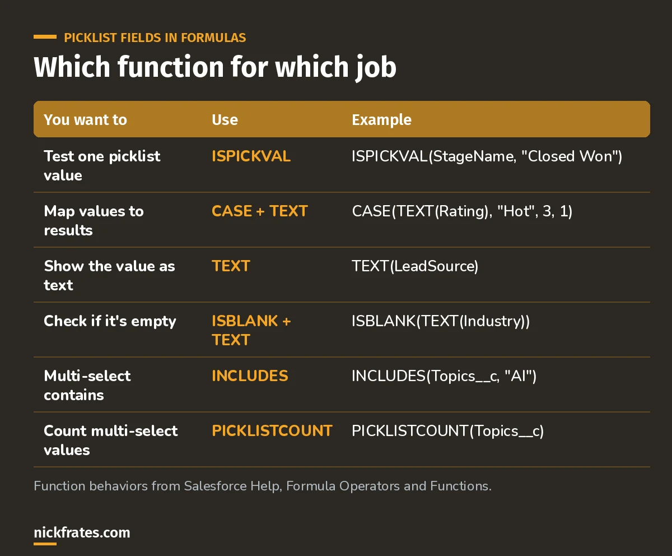Viewport: 672px width, 556px height.
Task: Click the PICKLISTCOUNT function name
Action: pyautogui.click(x=272, y=430)
